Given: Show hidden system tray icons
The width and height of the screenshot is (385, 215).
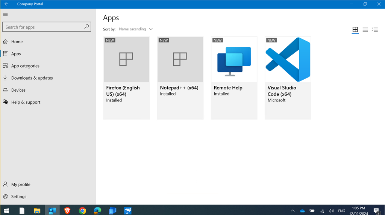Looking at the screenshot, I should pyautogui.click(x=293, y=211).
